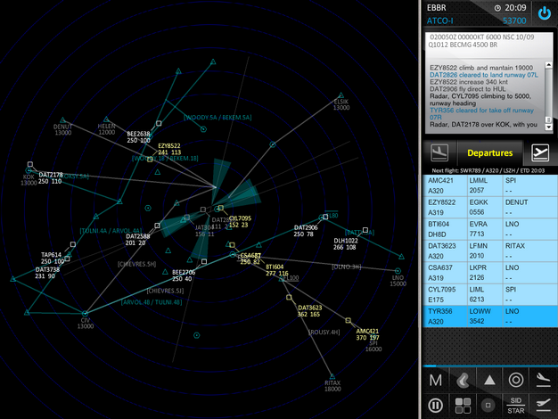Select the AMC421 departure strip
Screen dimensions: 558x419
(488, 185)
